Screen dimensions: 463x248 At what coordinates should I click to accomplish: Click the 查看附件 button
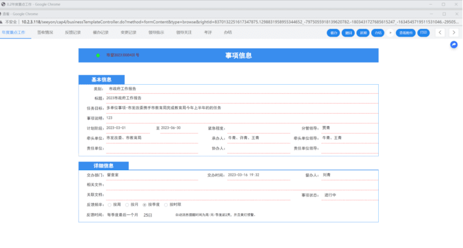pyautogui.click(x=405, y=33)
